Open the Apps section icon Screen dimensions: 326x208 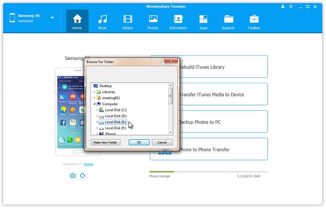pos(203,22)
